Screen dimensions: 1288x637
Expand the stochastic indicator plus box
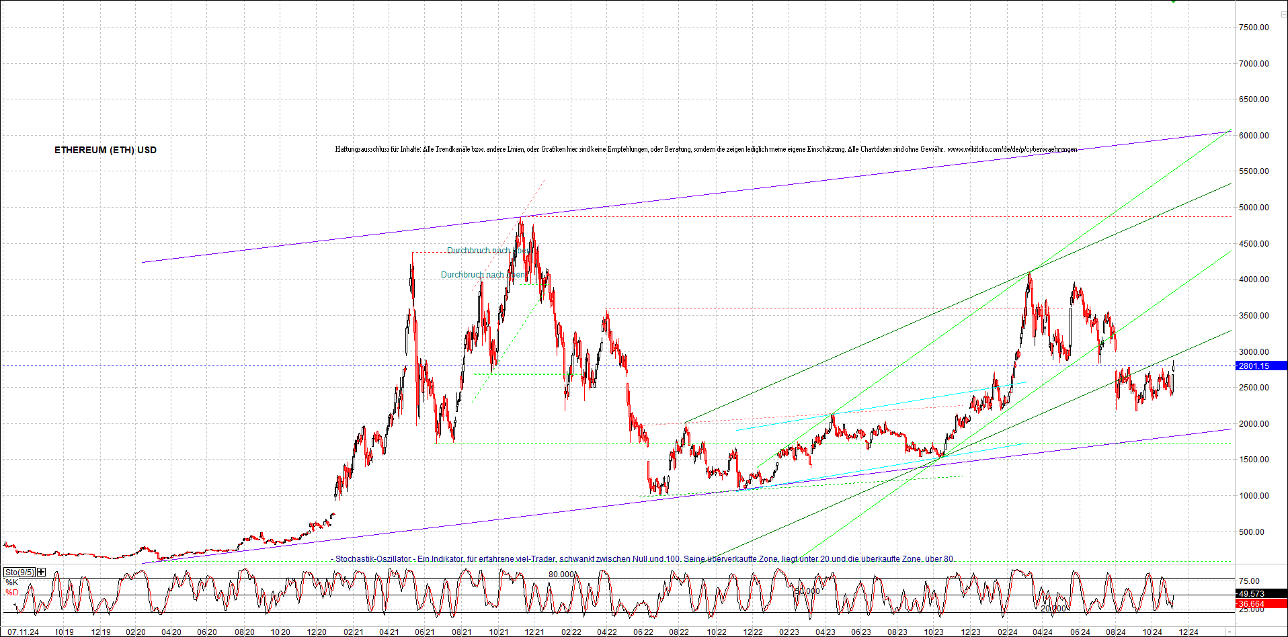(x=42, y=572)
